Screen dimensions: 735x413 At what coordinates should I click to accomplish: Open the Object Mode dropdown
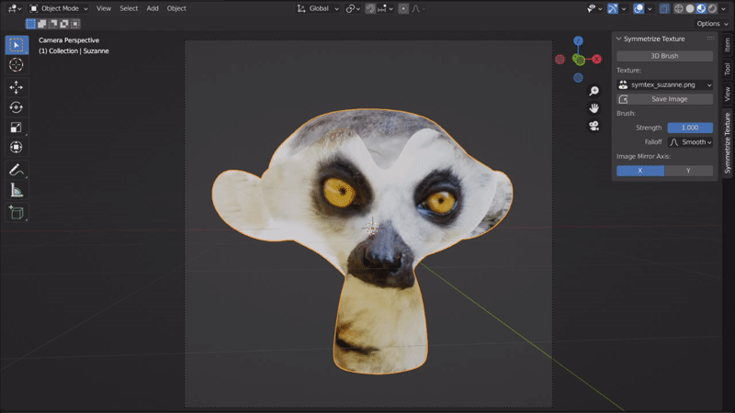(x=60, y=8)
